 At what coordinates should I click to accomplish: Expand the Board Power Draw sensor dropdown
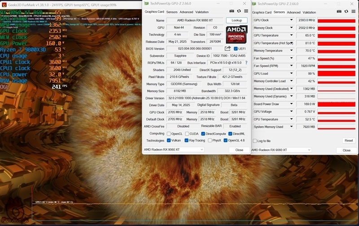pos(291,104)
